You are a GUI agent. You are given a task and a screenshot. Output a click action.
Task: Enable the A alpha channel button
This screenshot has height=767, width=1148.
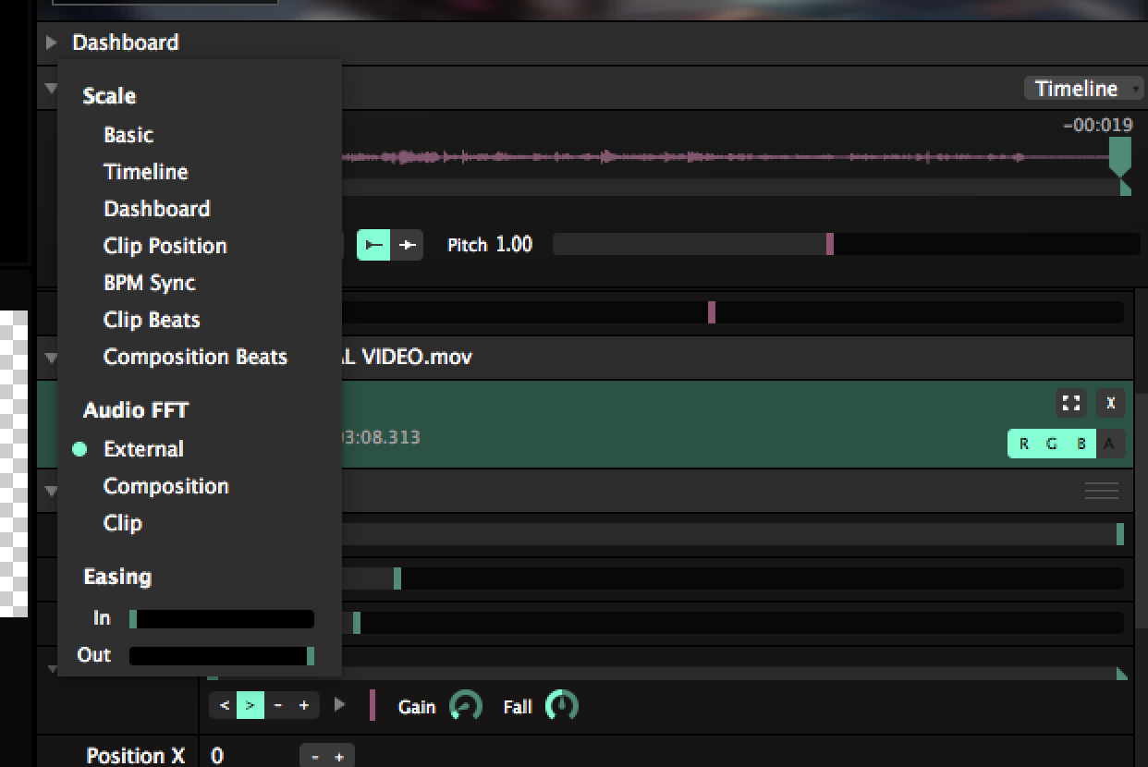1109,444
